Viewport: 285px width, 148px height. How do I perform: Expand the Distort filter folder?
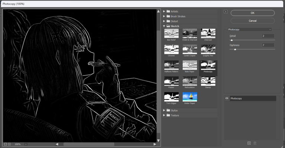tap(164, 21)
